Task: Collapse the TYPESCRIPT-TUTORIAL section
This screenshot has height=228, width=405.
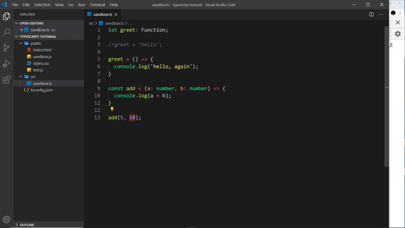Action: tap(17, 37)
